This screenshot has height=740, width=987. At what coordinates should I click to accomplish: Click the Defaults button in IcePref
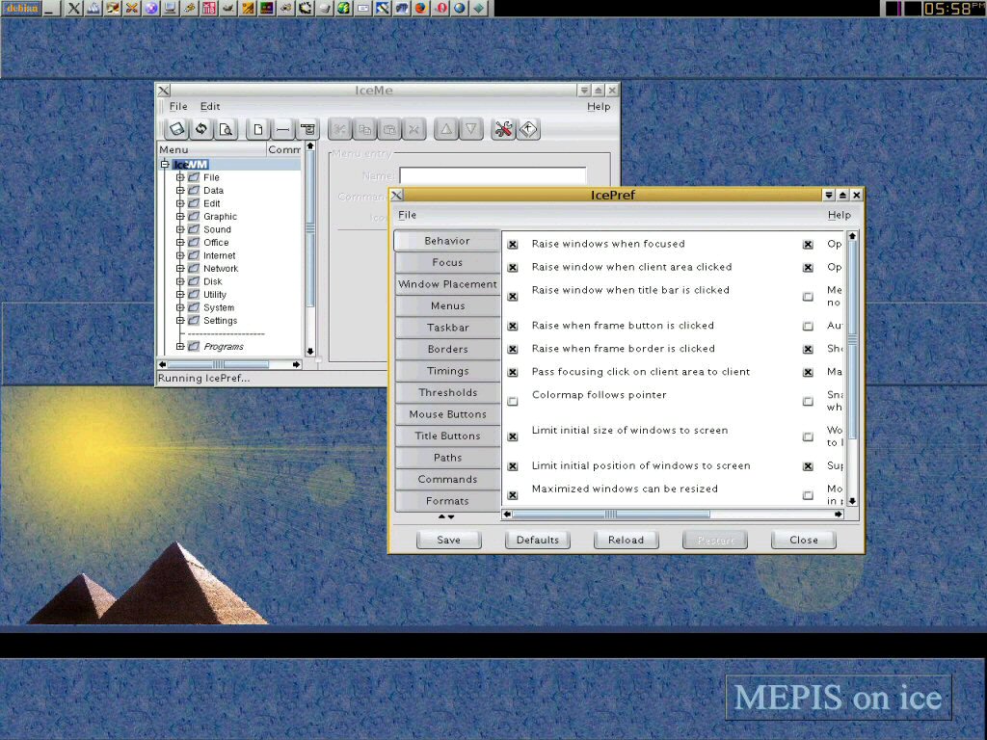click(537, 540)
